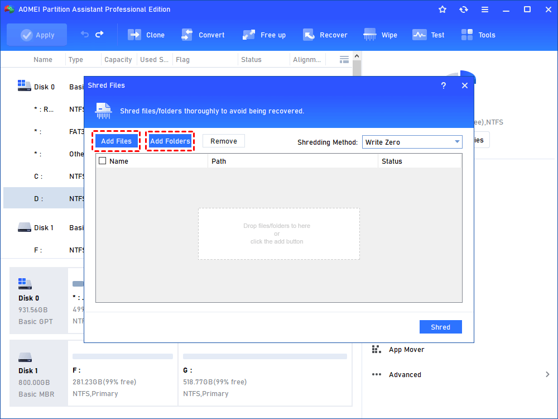Click the Remove button
The width and height of the screenshot is (558, 419).
point(224,141)
